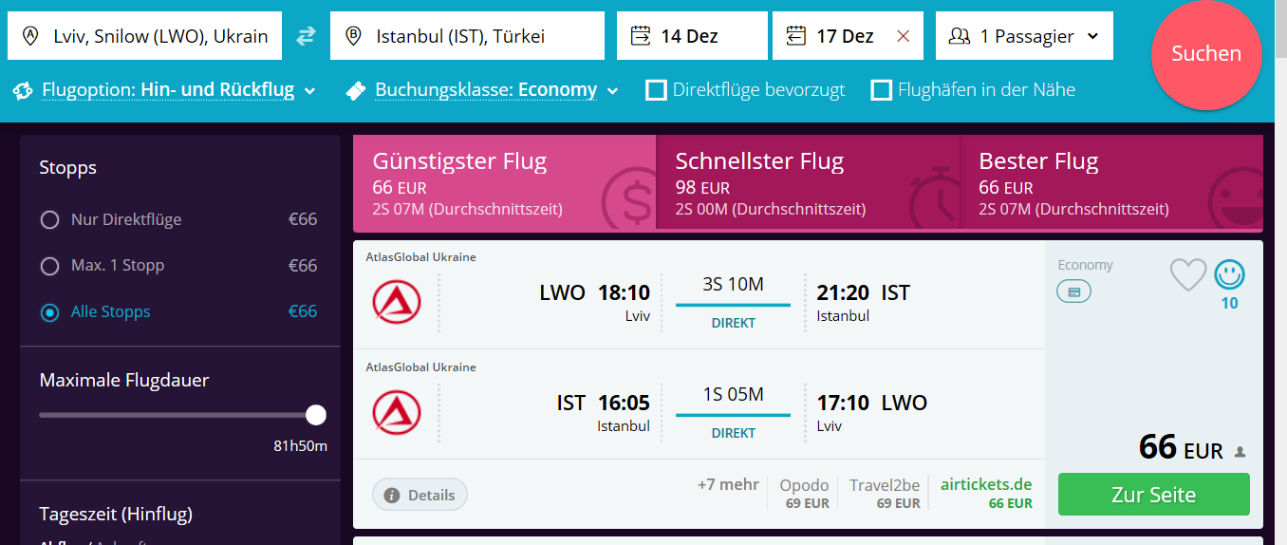The height and width of the screenshot is (545, 1287).
Task: Swap origin and destination airports icon
Action: click(306, 36)
